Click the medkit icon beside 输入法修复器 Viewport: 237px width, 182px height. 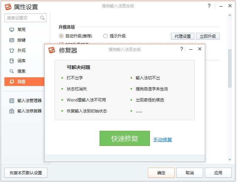[11, 111]
